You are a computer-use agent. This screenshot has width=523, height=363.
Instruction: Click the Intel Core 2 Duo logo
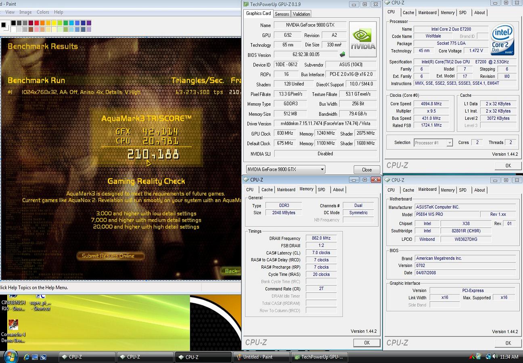point(502,40)
